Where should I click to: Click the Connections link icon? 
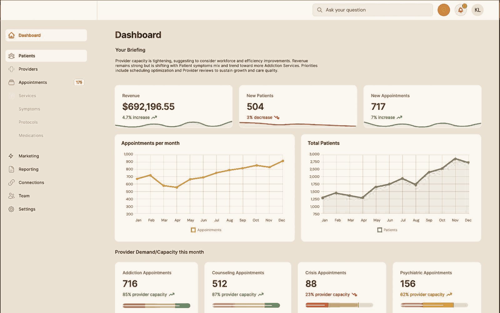point(12,182)
